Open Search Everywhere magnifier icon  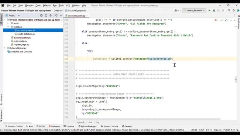(229, 10)
